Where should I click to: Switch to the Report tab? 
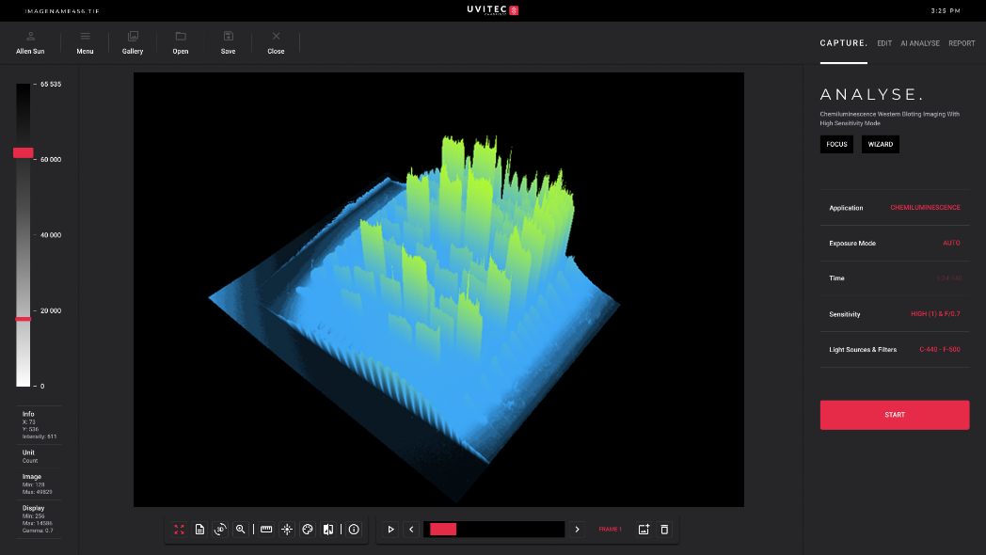962,43
